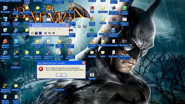
Task: Select the Advanced SystemCare 4 icon
Action: [5, 55]
